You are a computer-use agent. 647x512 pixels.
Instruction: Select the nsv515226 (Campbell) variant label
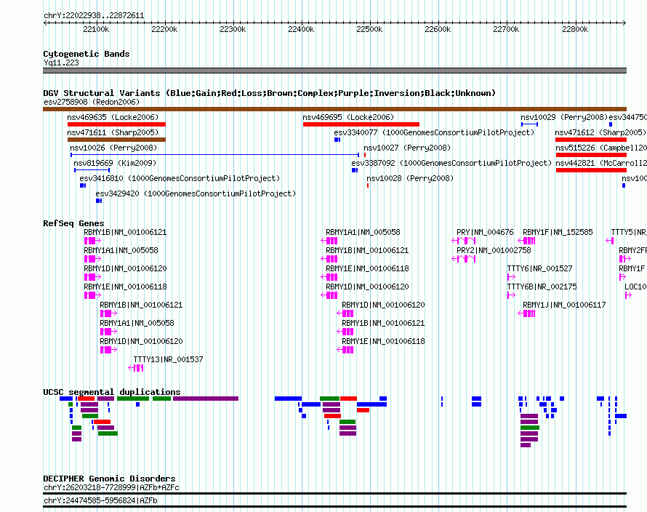[600, 148]
